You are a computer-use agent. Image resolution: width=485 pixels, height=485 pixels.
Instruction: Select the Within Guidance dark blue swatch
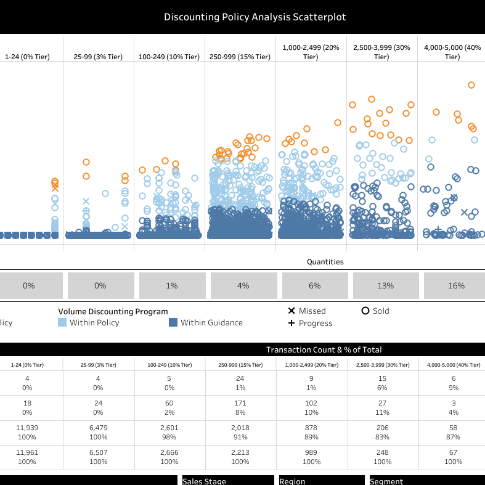(x=173, y=322)
